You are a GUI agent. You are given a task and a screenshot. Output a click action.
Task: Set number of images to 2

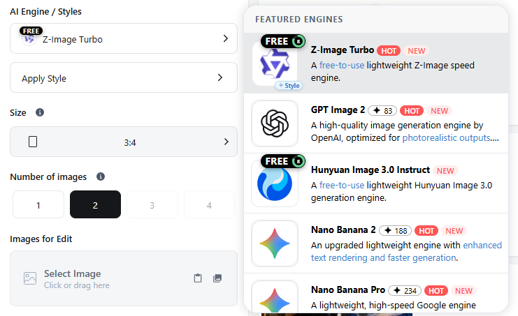pos(95,204)
